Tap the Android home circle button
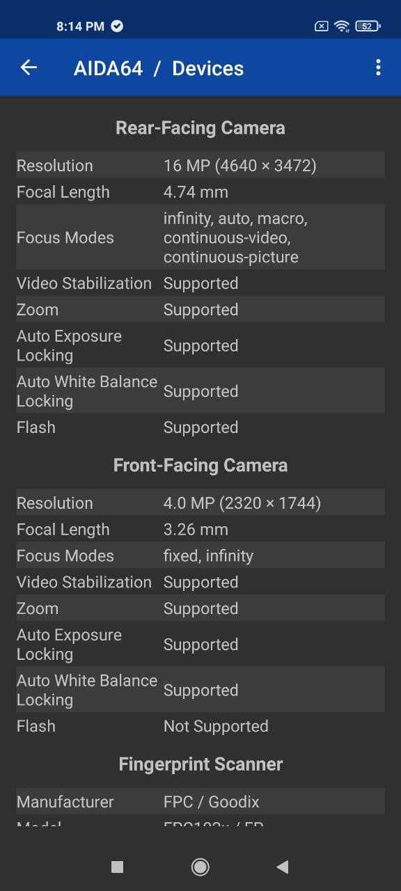This screenshot has height=891, width=401. point(200,867)
